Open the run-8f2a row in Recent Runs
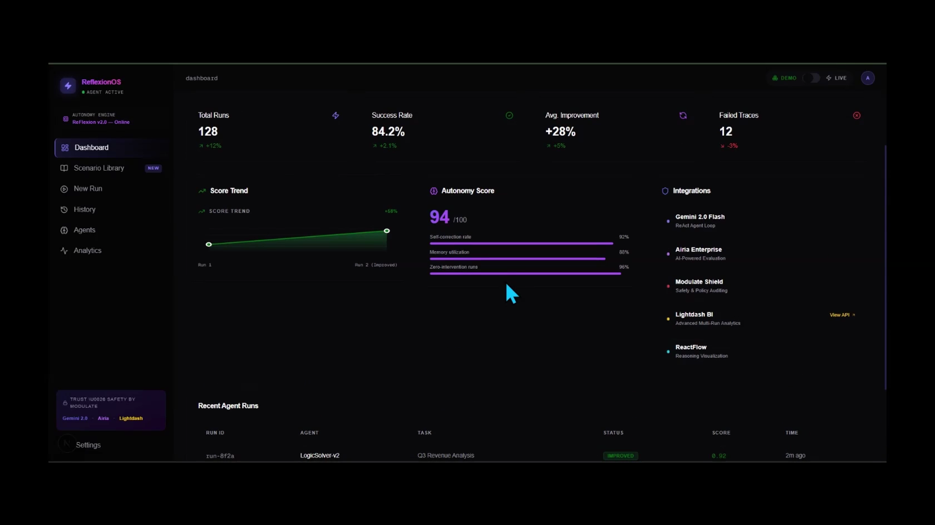This screenshot has width=935, height=525. click(x=220, y=456)
